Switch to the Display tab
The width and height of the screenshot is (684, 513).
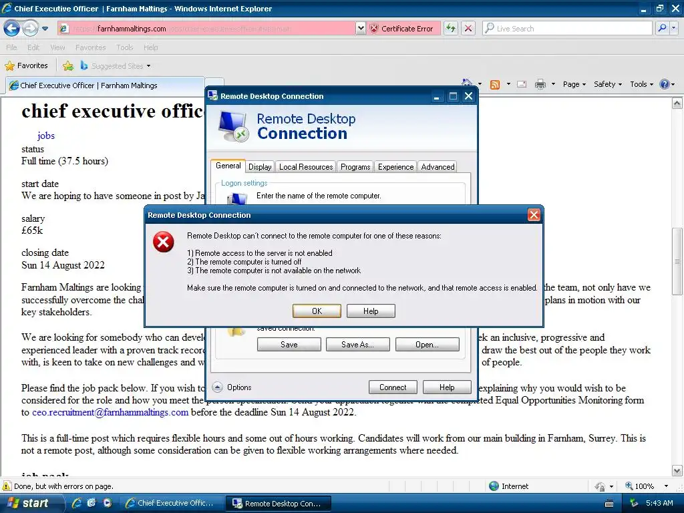click(260, 166)
